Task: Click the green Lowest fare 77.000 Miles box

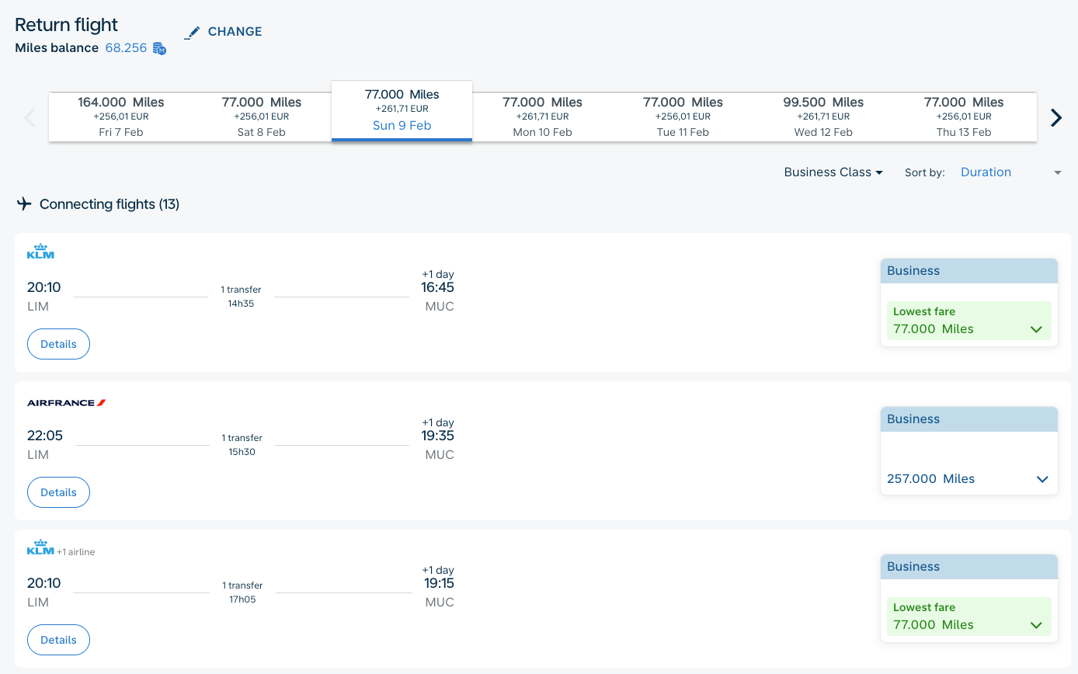Action: (x=968, y=320)
